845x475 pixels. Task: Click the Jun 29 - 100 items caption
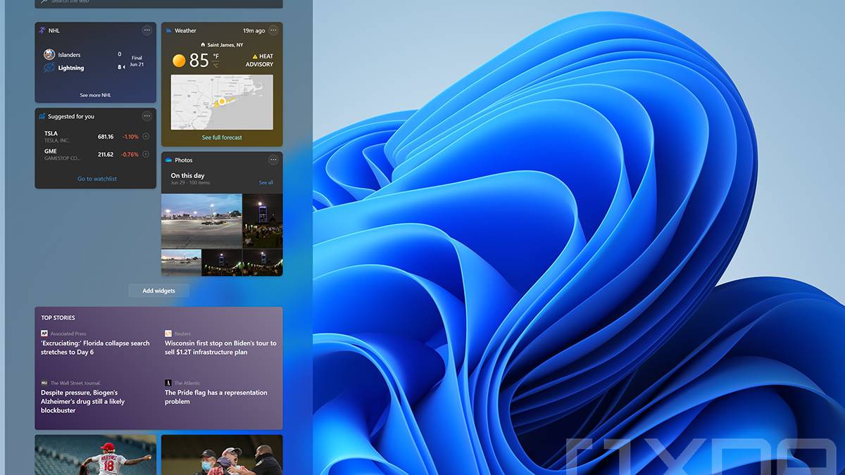190,183
